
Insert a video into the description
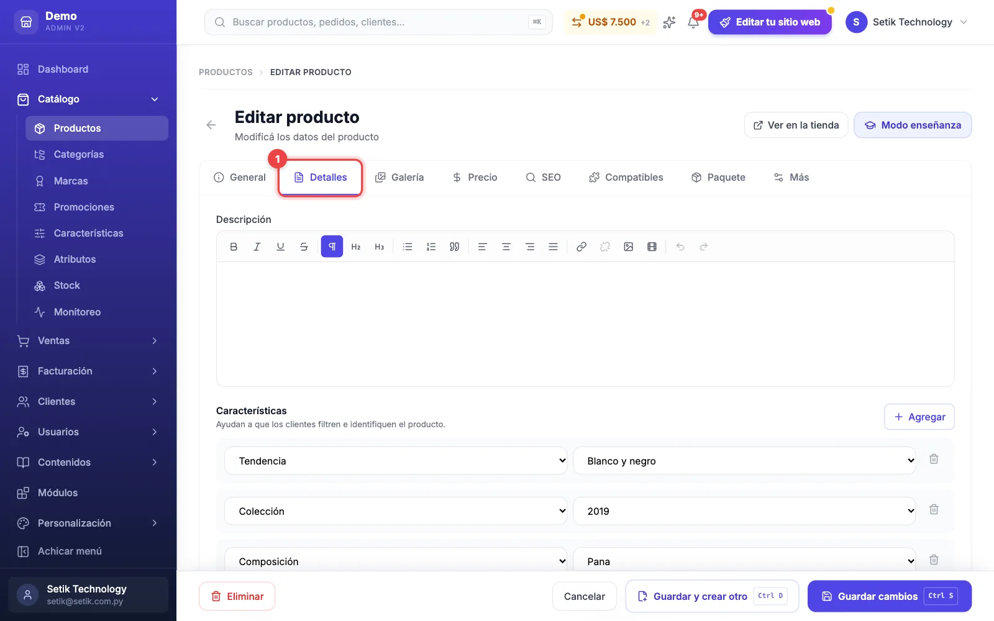(x=652, y=247)
